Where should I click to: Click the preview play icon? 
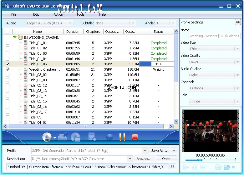click(x=186, y=167)
